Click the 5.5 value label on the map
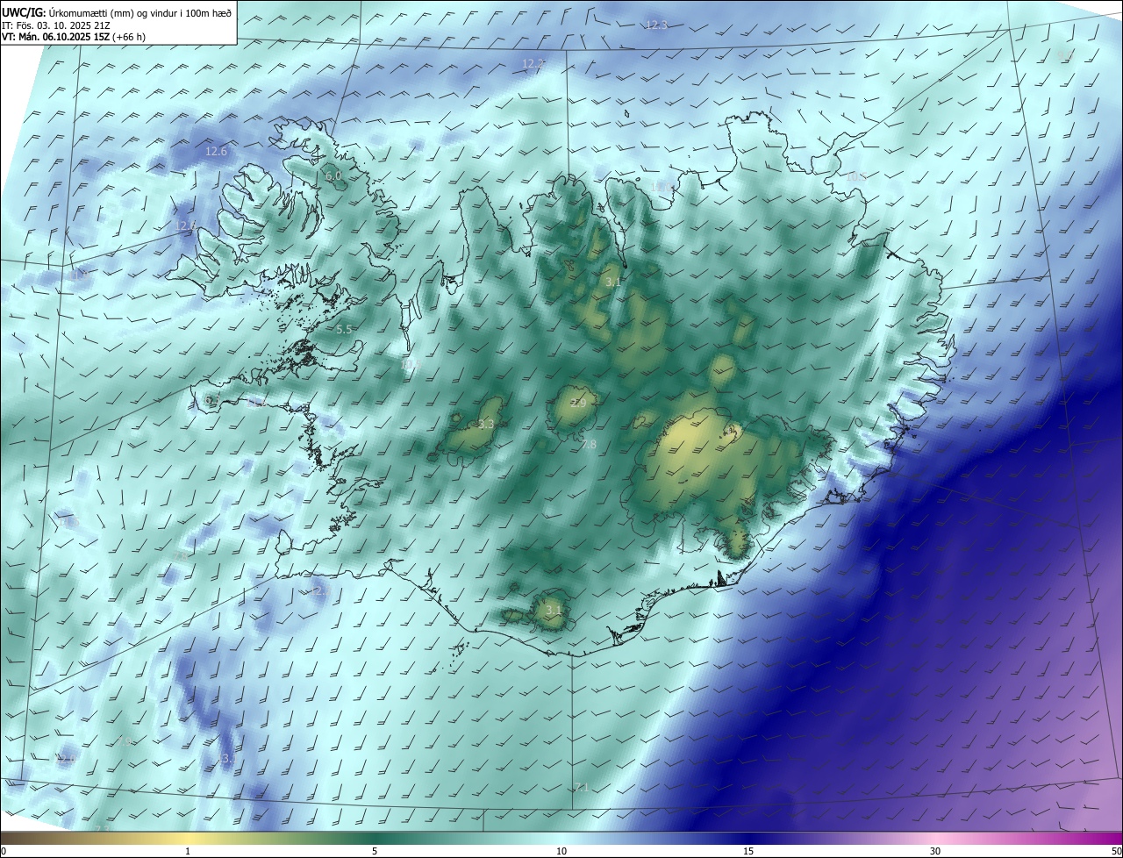Viewport: 1123px width, 858px height. (344, 330)
